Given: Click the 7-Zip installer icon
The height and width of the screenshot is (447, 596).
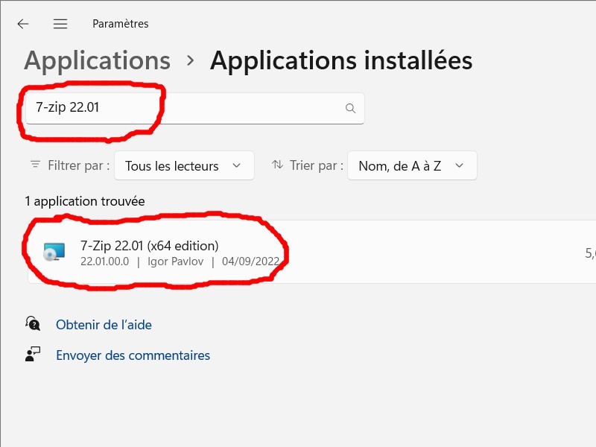Looking at the screenshot, I should 54,253.
